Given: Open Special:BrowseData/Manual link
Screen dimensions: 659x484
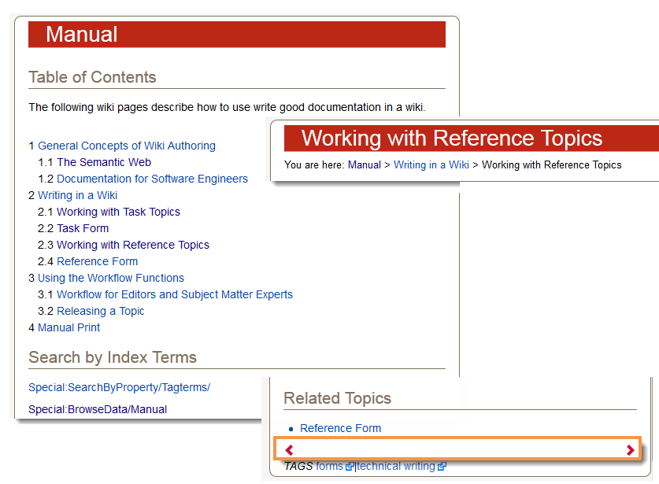Looking at the screenshot, I should tap(97, 409).
